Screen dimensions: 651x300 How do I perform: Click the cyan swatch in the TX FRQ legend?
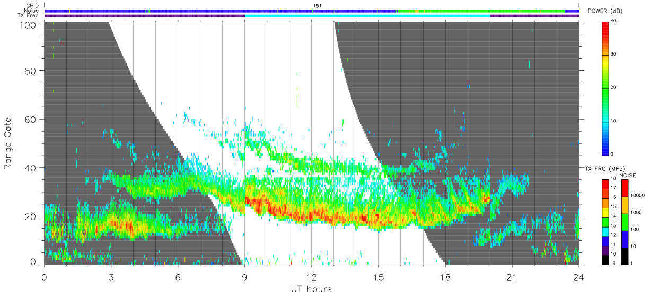click(605, 231)
